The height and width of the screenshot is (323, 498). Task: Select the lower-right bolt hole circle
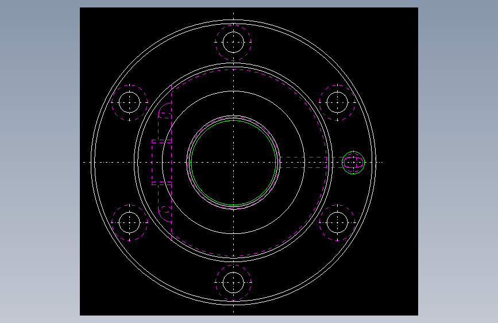[x=337, y=222]
